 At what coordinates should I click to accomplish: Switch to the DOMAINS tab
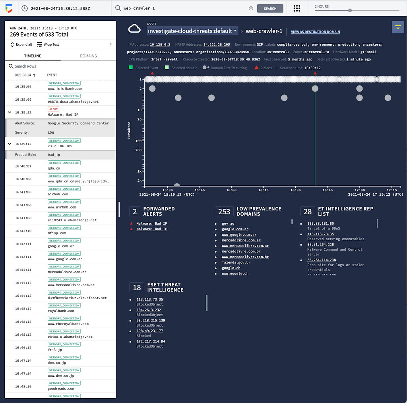pos(88,56)
